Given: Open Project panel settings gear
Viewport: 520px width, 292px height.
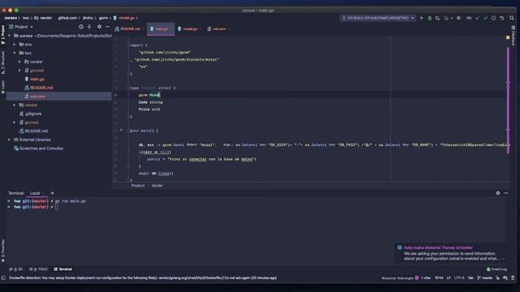Looking at the screenshot, I should pos(99,27).
